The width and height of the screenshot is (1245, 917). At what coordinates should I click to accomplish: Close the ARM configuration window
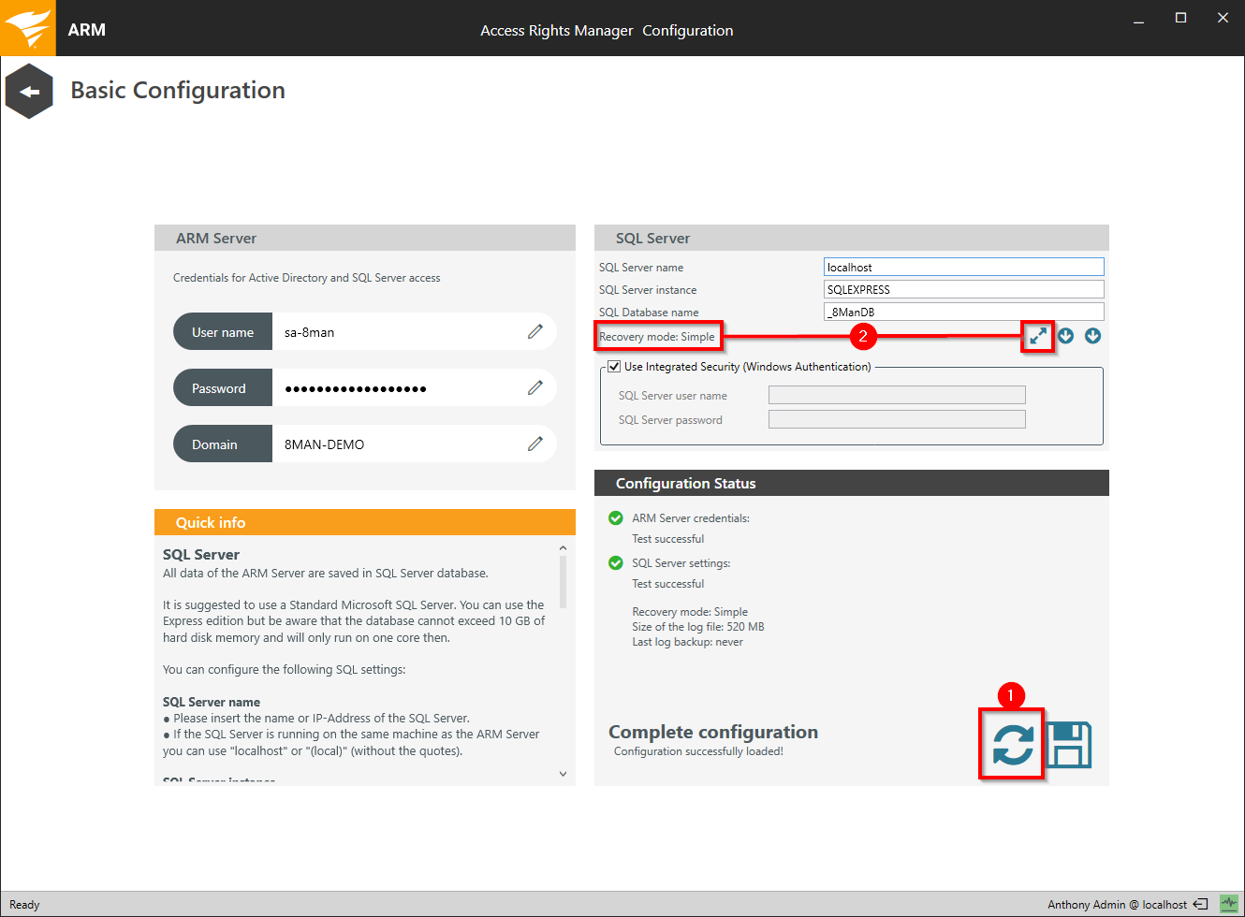coord(1223,19)
